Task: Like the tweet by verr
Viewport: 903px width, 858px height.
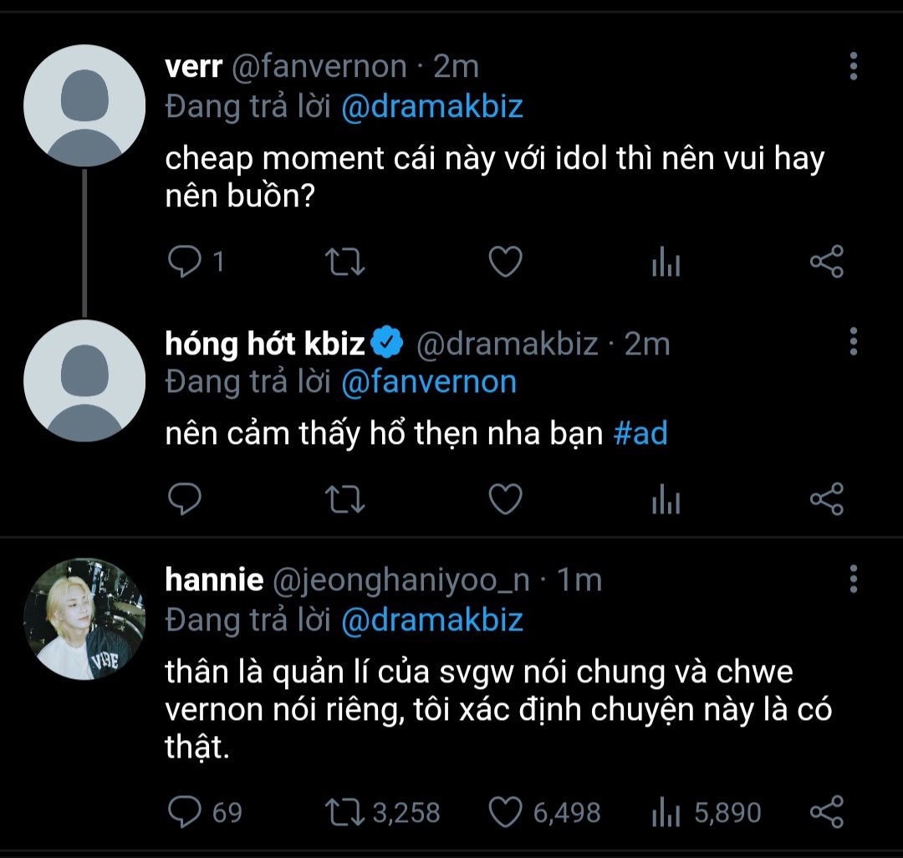Action: [505, 263]
